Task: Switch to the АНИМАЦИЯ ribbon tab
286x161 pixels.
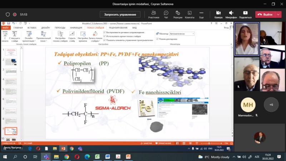Action: tap(76, 28)
